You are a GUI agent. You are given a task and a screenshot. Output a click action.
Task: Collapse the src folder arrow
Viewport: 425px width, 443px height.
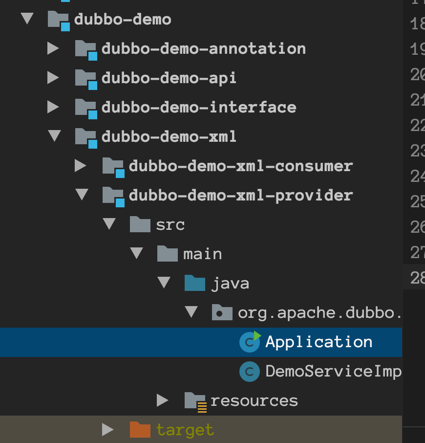coord(109,225)
